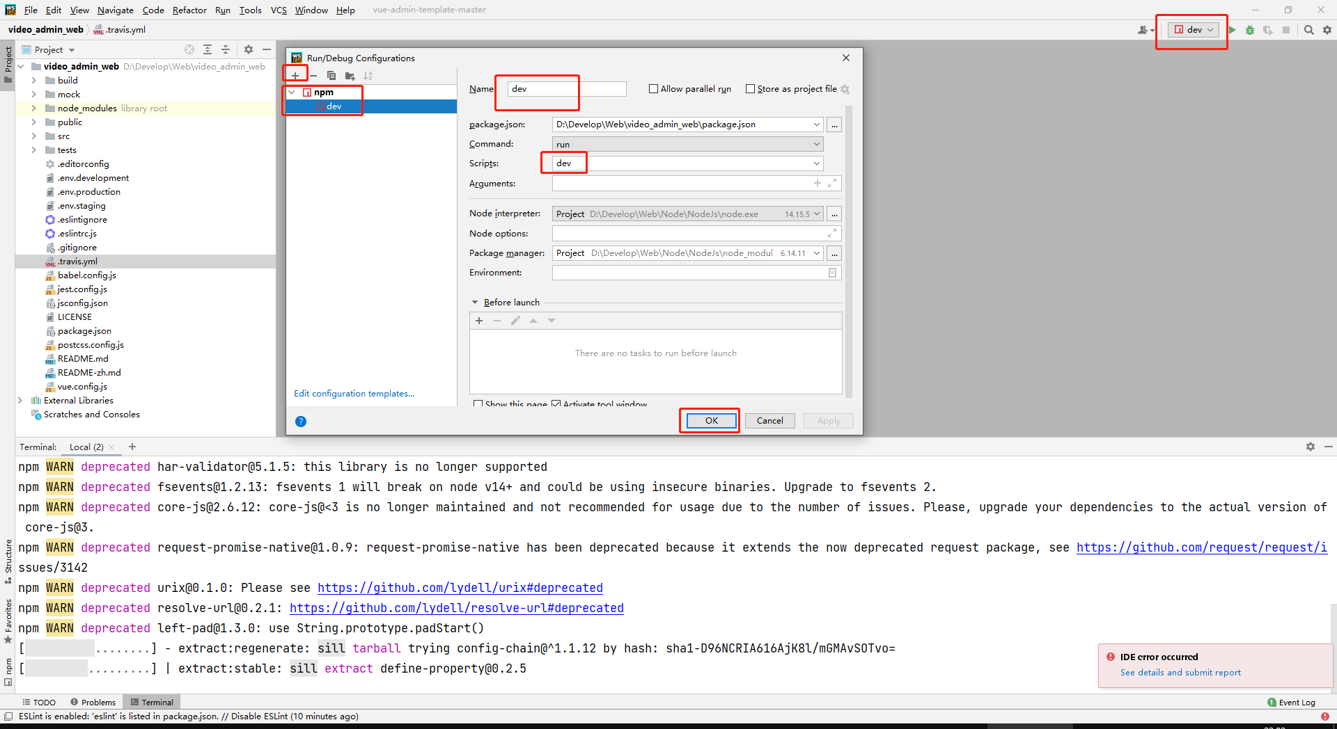This screenshot has height=729, width=1337.
Task: Edit environment variables document icon
Action: 832,273
